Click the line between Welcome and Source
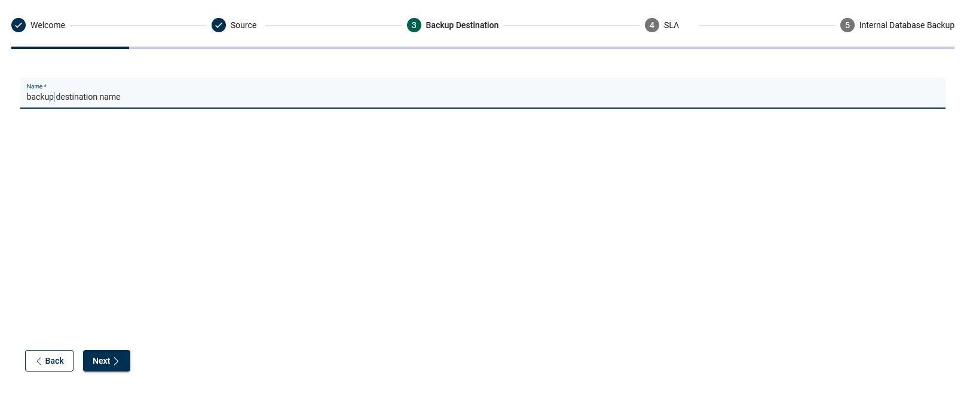967x393 pixels. point(138,25)
